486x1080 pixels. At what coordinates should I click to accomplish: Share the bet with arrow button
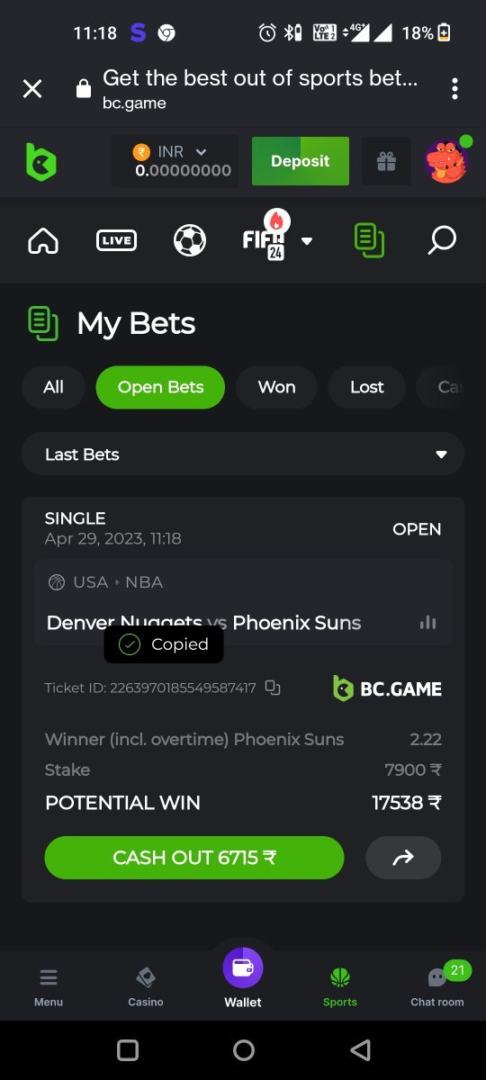403,858
